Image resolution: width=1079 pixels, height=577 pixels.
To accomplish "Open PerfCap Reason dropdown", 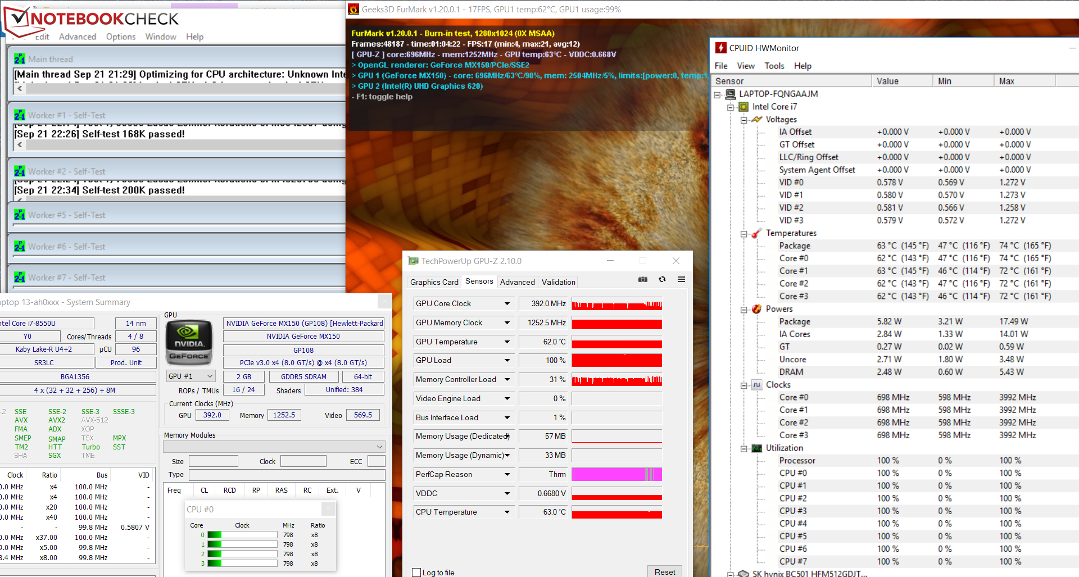I will click(x=507, y=474).
